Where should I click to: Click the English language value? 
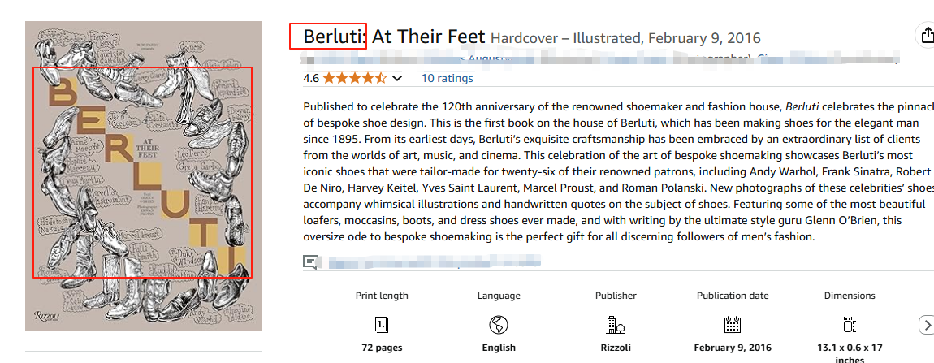pos(499,348)
